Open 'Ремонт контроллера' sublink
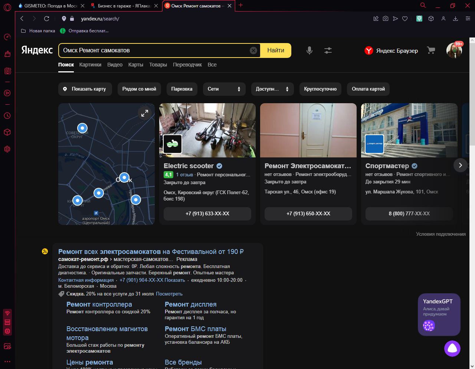The height and width of the screenshot is (369, 475). [x=99, y=304]
